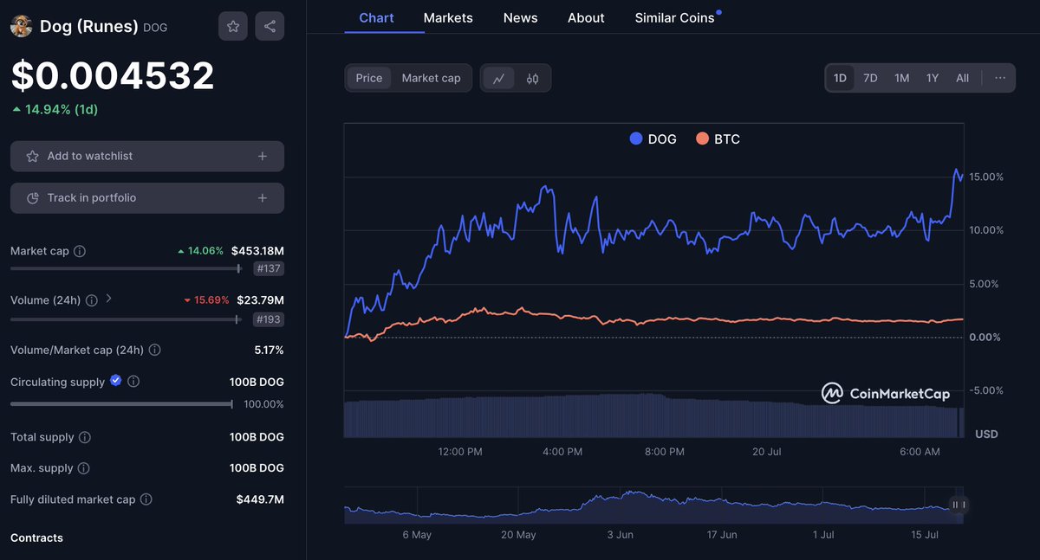The width and height of the screenshot is (1040, 560).
Task: Click the share icon button
Action: pos(270,27)
